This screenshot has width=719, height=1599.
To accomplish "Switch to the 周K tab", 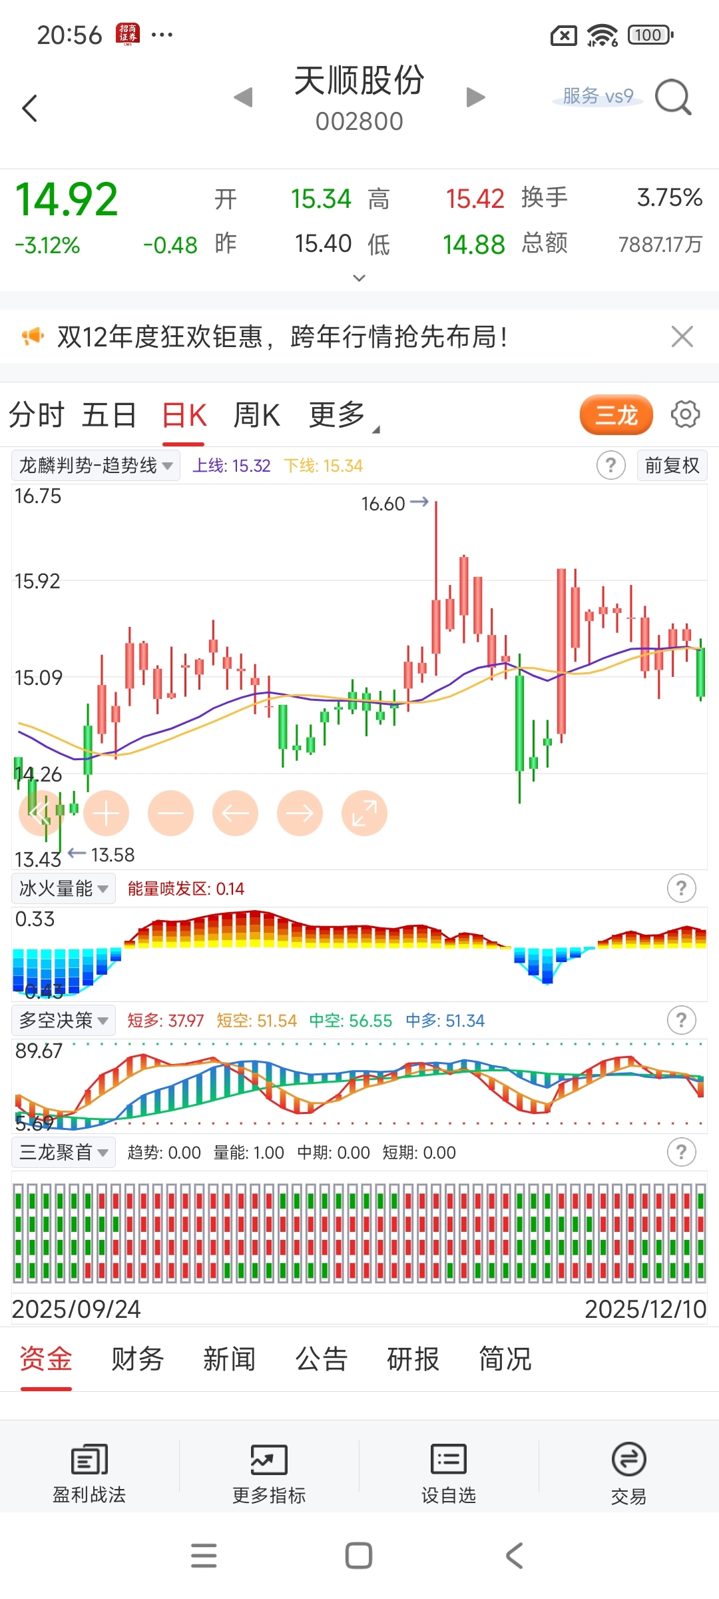I will click(256, 415).
